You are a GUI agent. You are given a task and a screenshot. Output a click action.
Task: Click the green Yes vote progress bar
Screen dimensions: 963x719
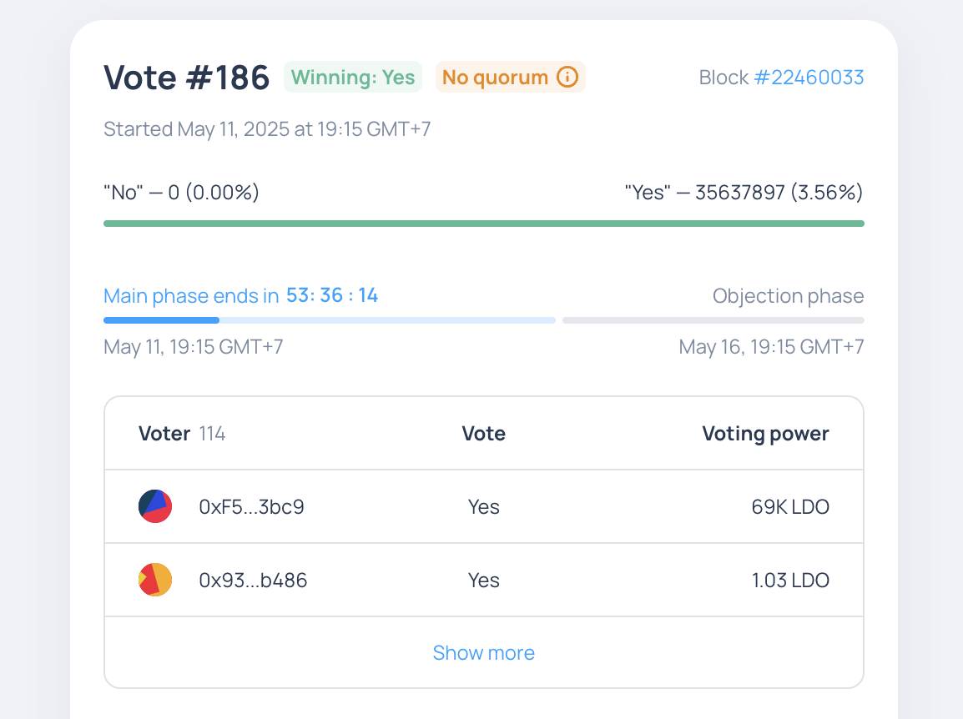coord(483,224)
